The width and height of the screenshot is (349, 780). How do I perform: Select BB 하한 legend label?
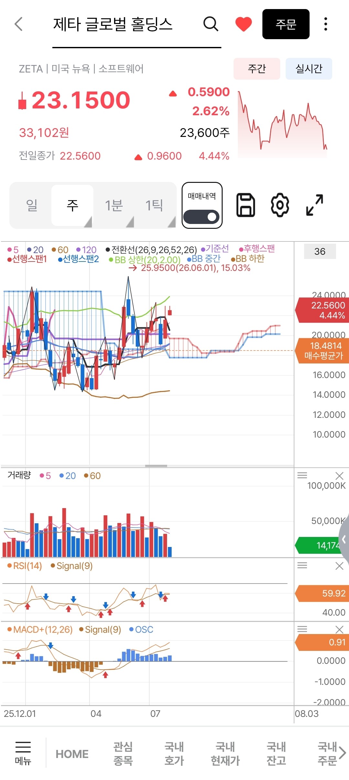coord(248,259)
